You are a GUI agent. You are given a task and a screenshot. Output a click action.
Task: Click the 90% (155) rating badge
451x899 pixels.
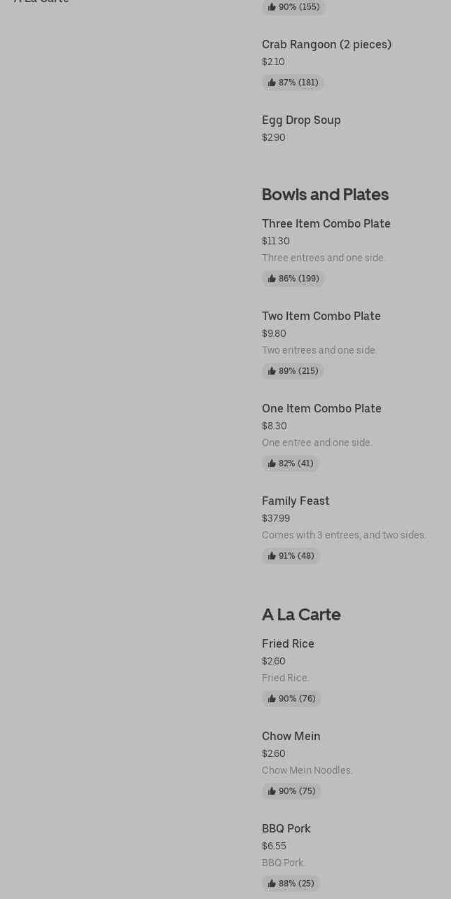293,7
